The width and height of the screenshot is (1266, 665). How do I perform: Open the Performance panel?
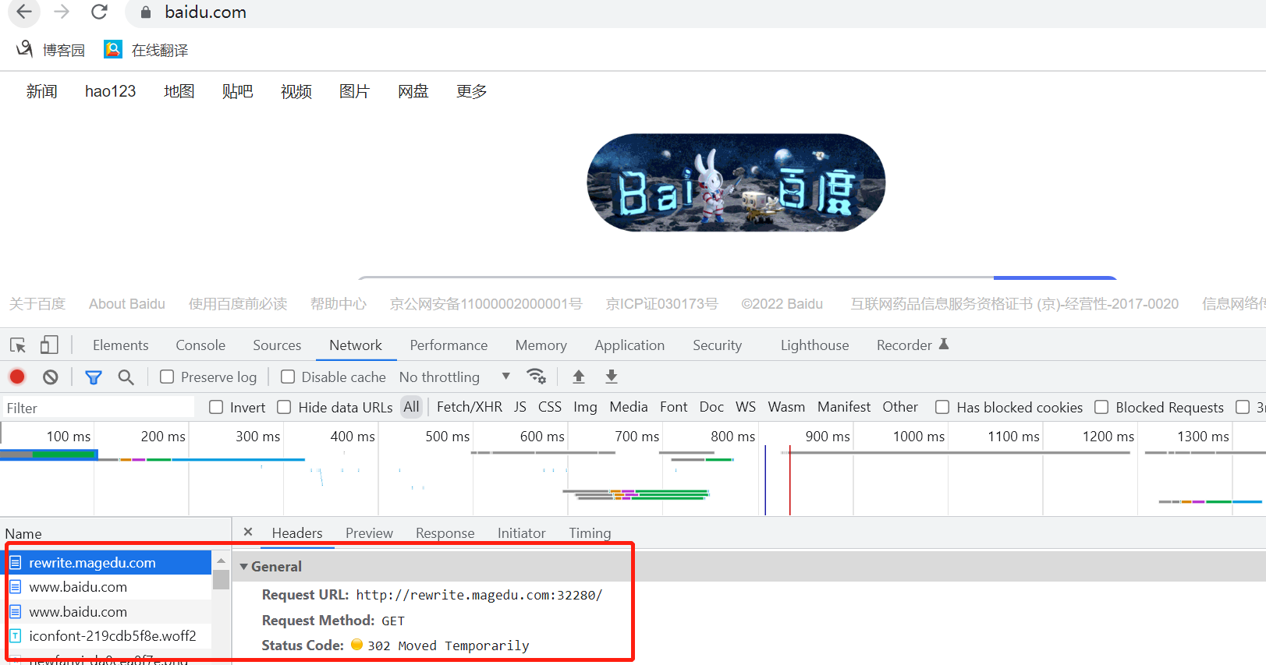click(x=449, y=345)
